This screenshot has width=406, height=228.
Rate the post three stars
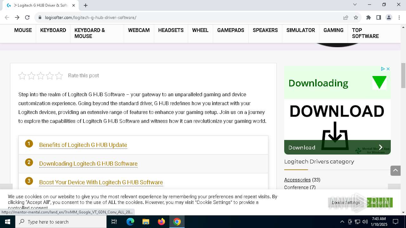click(x=41, y=76)
